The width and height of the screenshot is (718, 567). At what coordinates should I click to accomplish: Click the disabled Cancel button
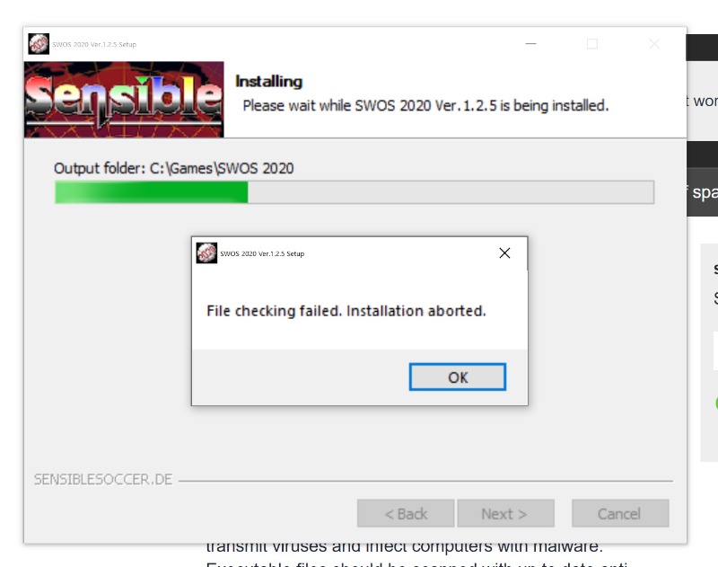620,513
